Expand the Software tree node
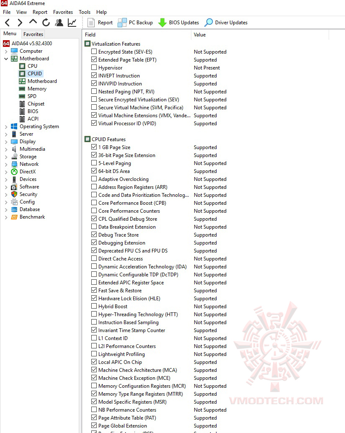The width and height of the screenshot is (345, 433). coord(6,187)
